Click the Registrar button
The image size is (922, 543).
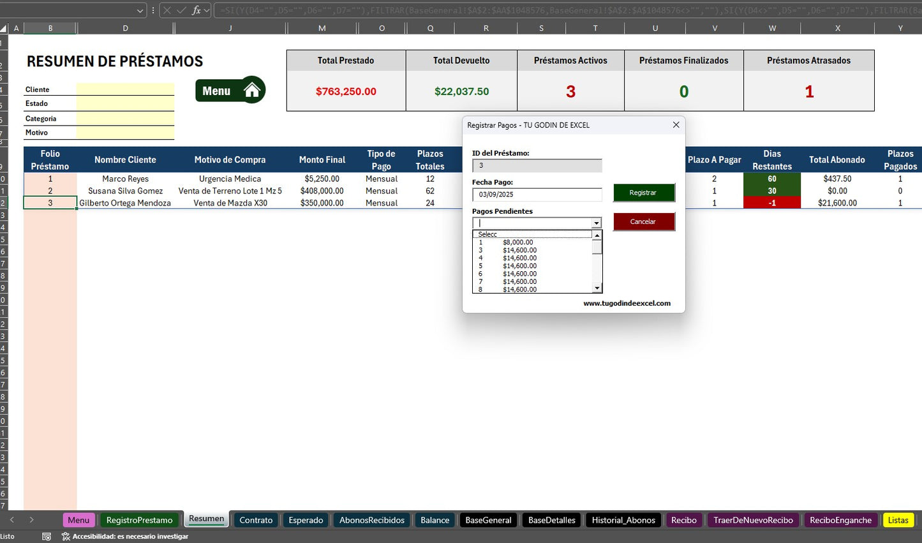pos(644,191)
